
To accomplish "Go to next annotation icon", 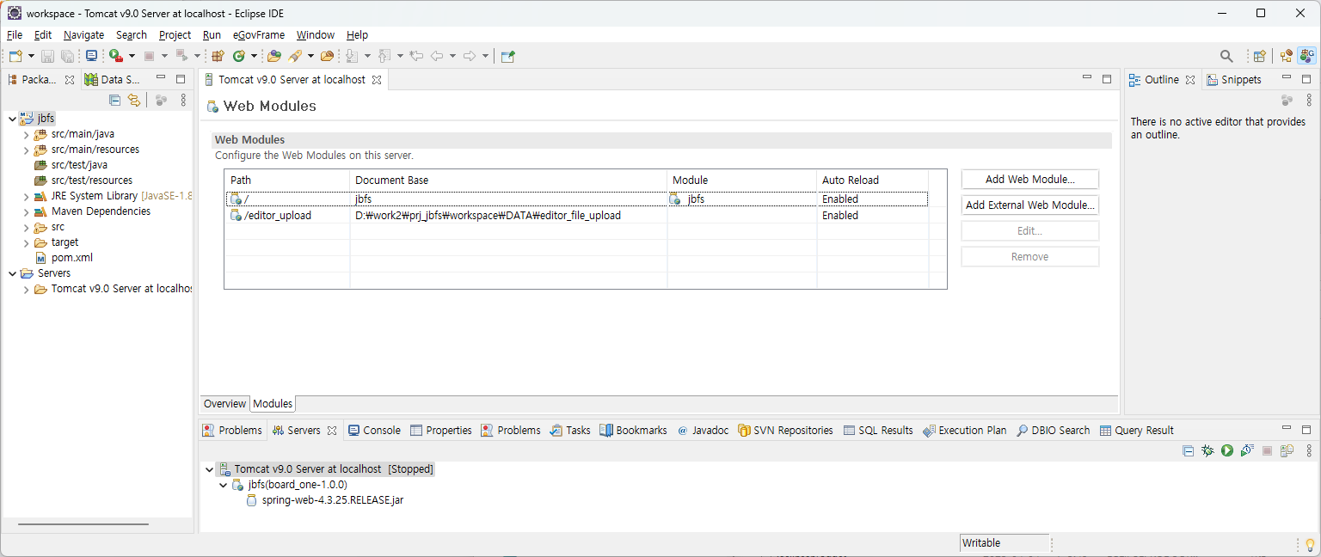I will coord(353,56).
